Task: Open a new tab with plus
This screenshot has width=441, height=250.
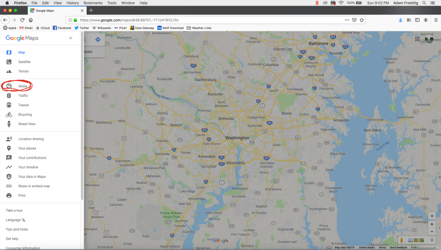Action: pos(91,10)
